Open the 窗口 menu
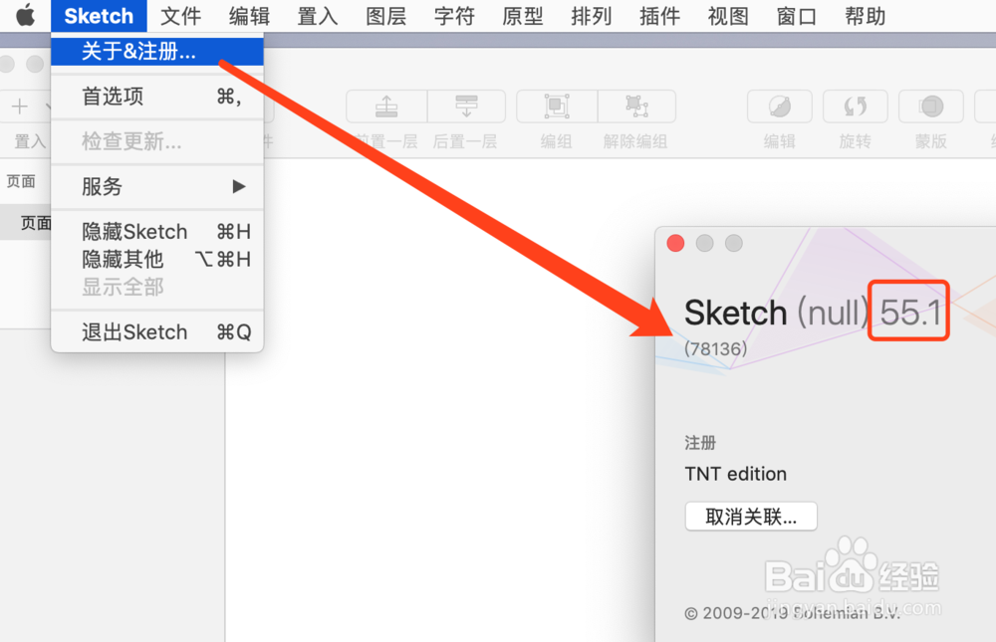996x642 pixels. [797, 16]
